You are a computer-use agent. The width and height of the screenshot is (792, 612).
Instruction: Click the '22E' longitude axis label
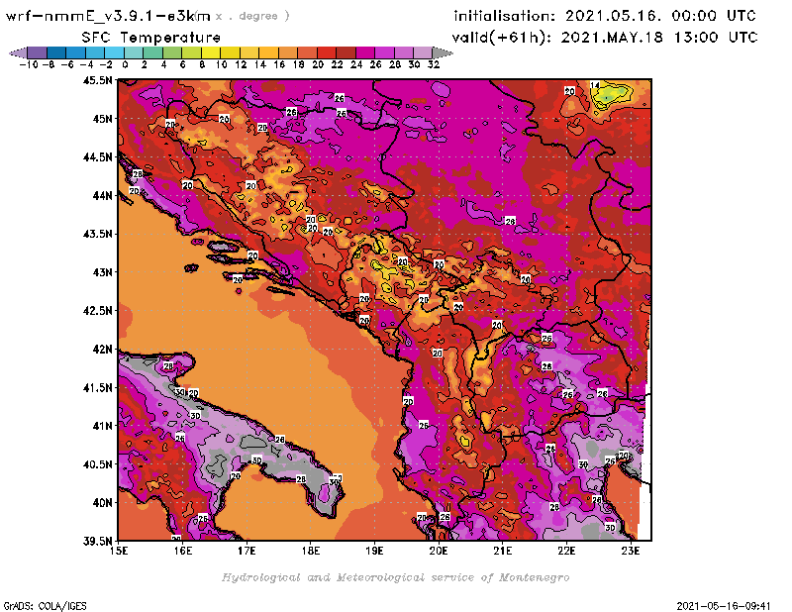click(x=566, y=551)
